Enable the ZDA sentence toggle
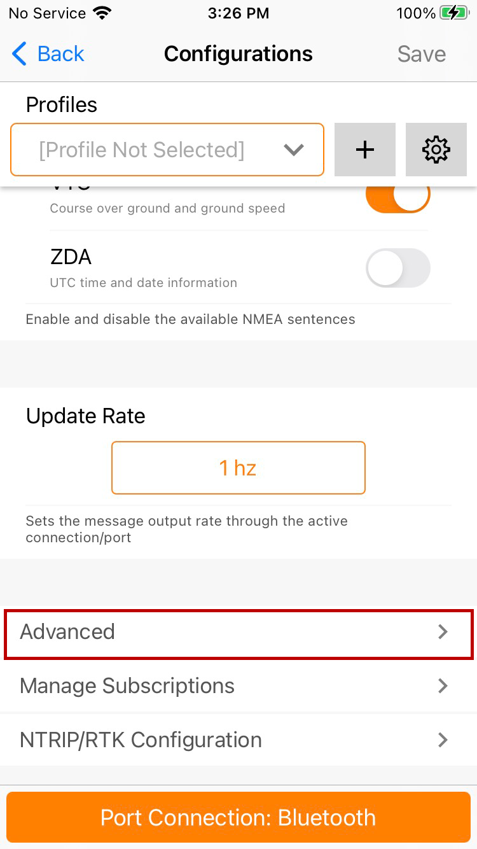This screenshot has height=849, width=477. click(x=397, y=268)
